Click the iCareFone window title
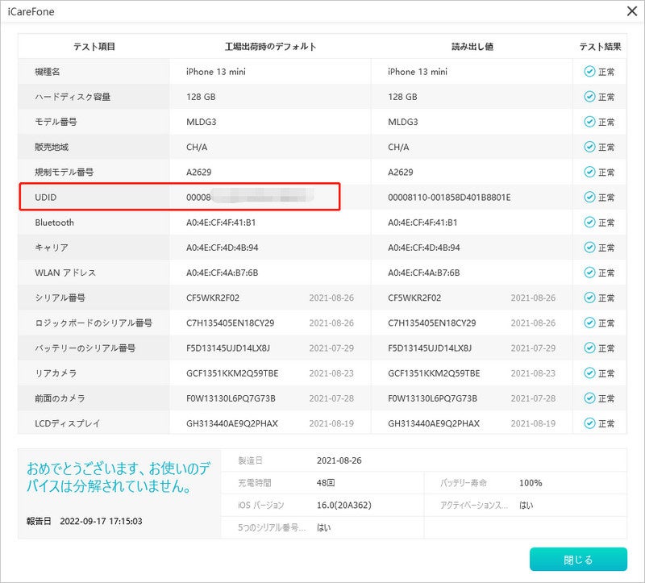 coord(31,11)
